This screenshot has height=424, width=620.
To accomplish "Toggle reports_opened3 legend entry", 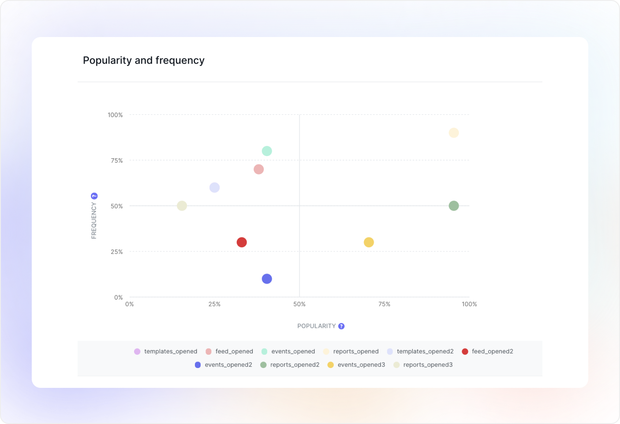I will pos(423,364).
